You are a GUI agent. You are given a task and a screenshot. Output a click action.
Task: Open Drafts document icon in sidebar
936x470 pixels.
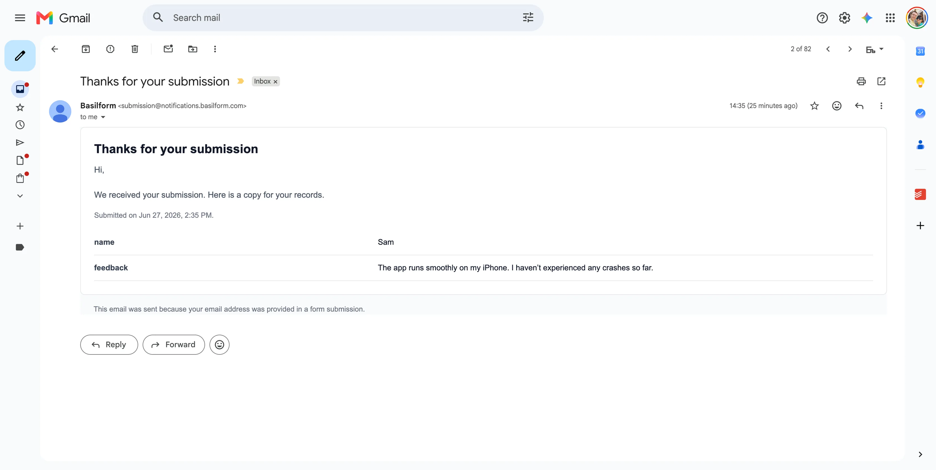point(20,161)
